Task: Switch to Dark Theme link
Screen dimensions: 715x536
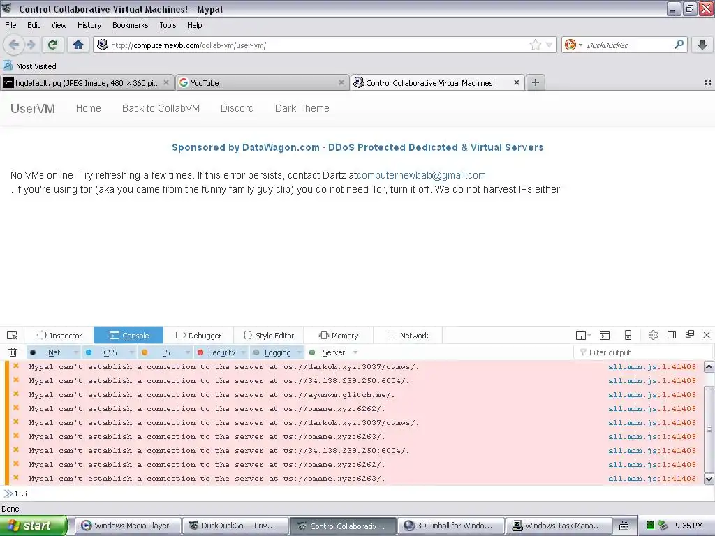Action: 302,108
